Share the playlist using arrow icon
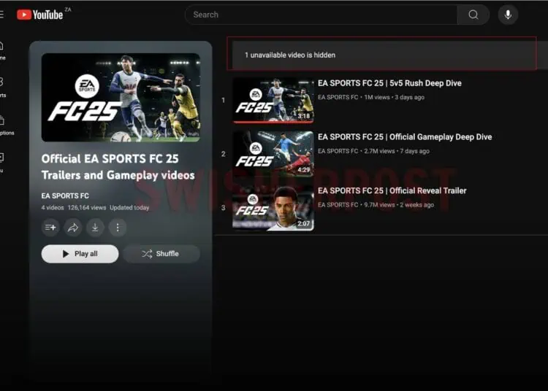The height and width of the screenshot is (391, 548). coord(73,228)
